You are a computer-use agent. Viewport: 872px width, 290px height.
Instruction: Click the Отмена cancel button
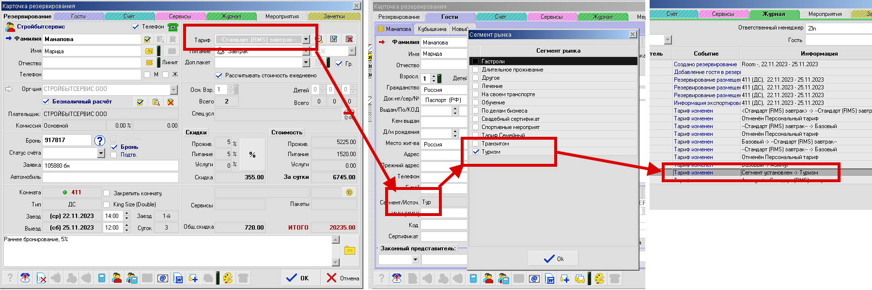[343, 278]
